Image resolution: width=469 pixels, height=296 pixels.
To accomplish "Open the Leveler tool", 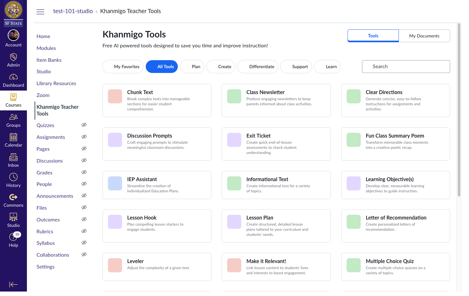I will pos(157,267).
